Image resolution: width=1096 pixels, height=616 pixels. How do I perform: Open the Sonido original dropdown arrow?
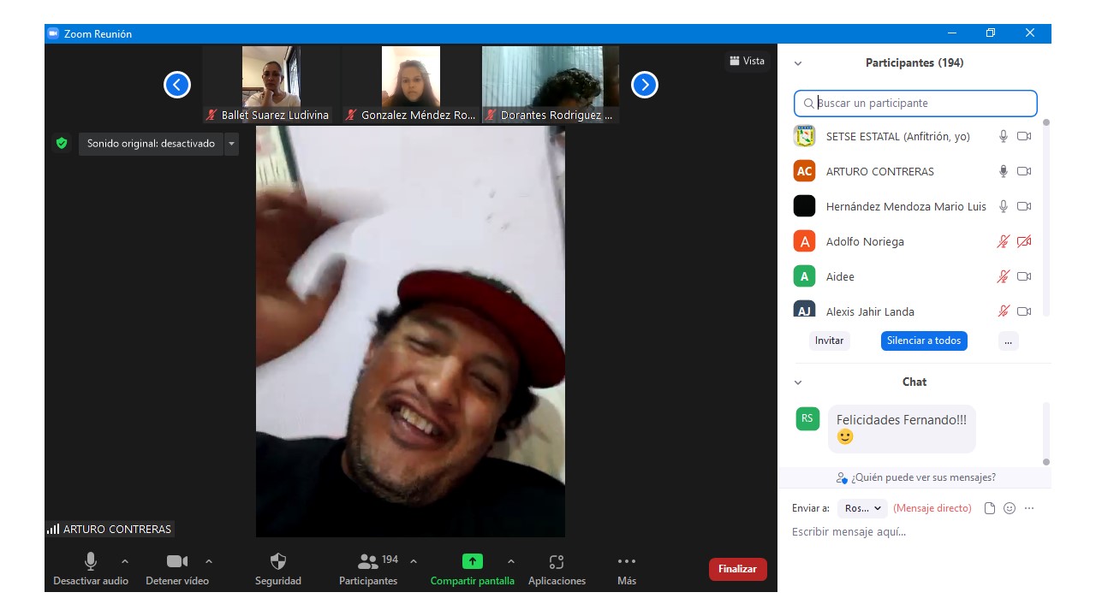(231, 144)
